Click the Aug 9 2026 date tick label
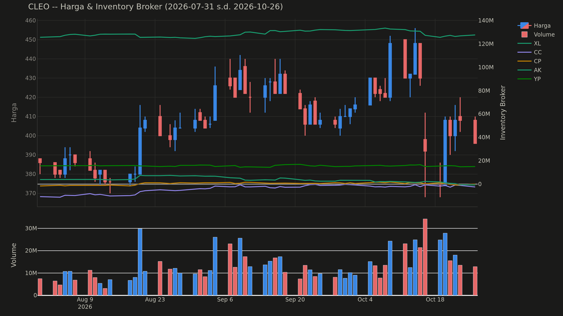Screen dimensions: 563x316 (x=85, y=303)
